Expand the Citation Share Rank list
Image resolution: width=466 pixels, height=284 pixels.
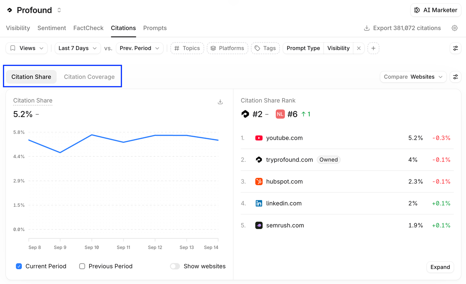coord(440,267)
